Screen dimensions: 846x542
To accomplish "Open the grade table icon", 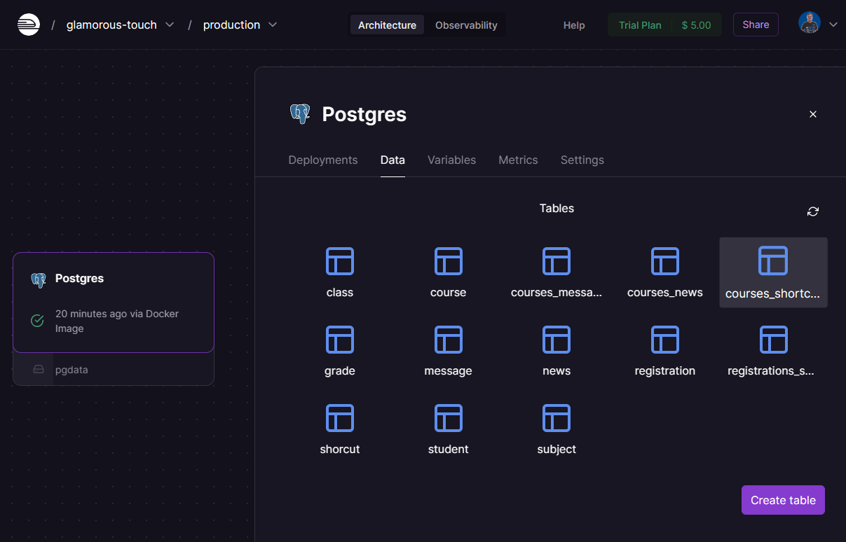I will click(x=340, y=340).
